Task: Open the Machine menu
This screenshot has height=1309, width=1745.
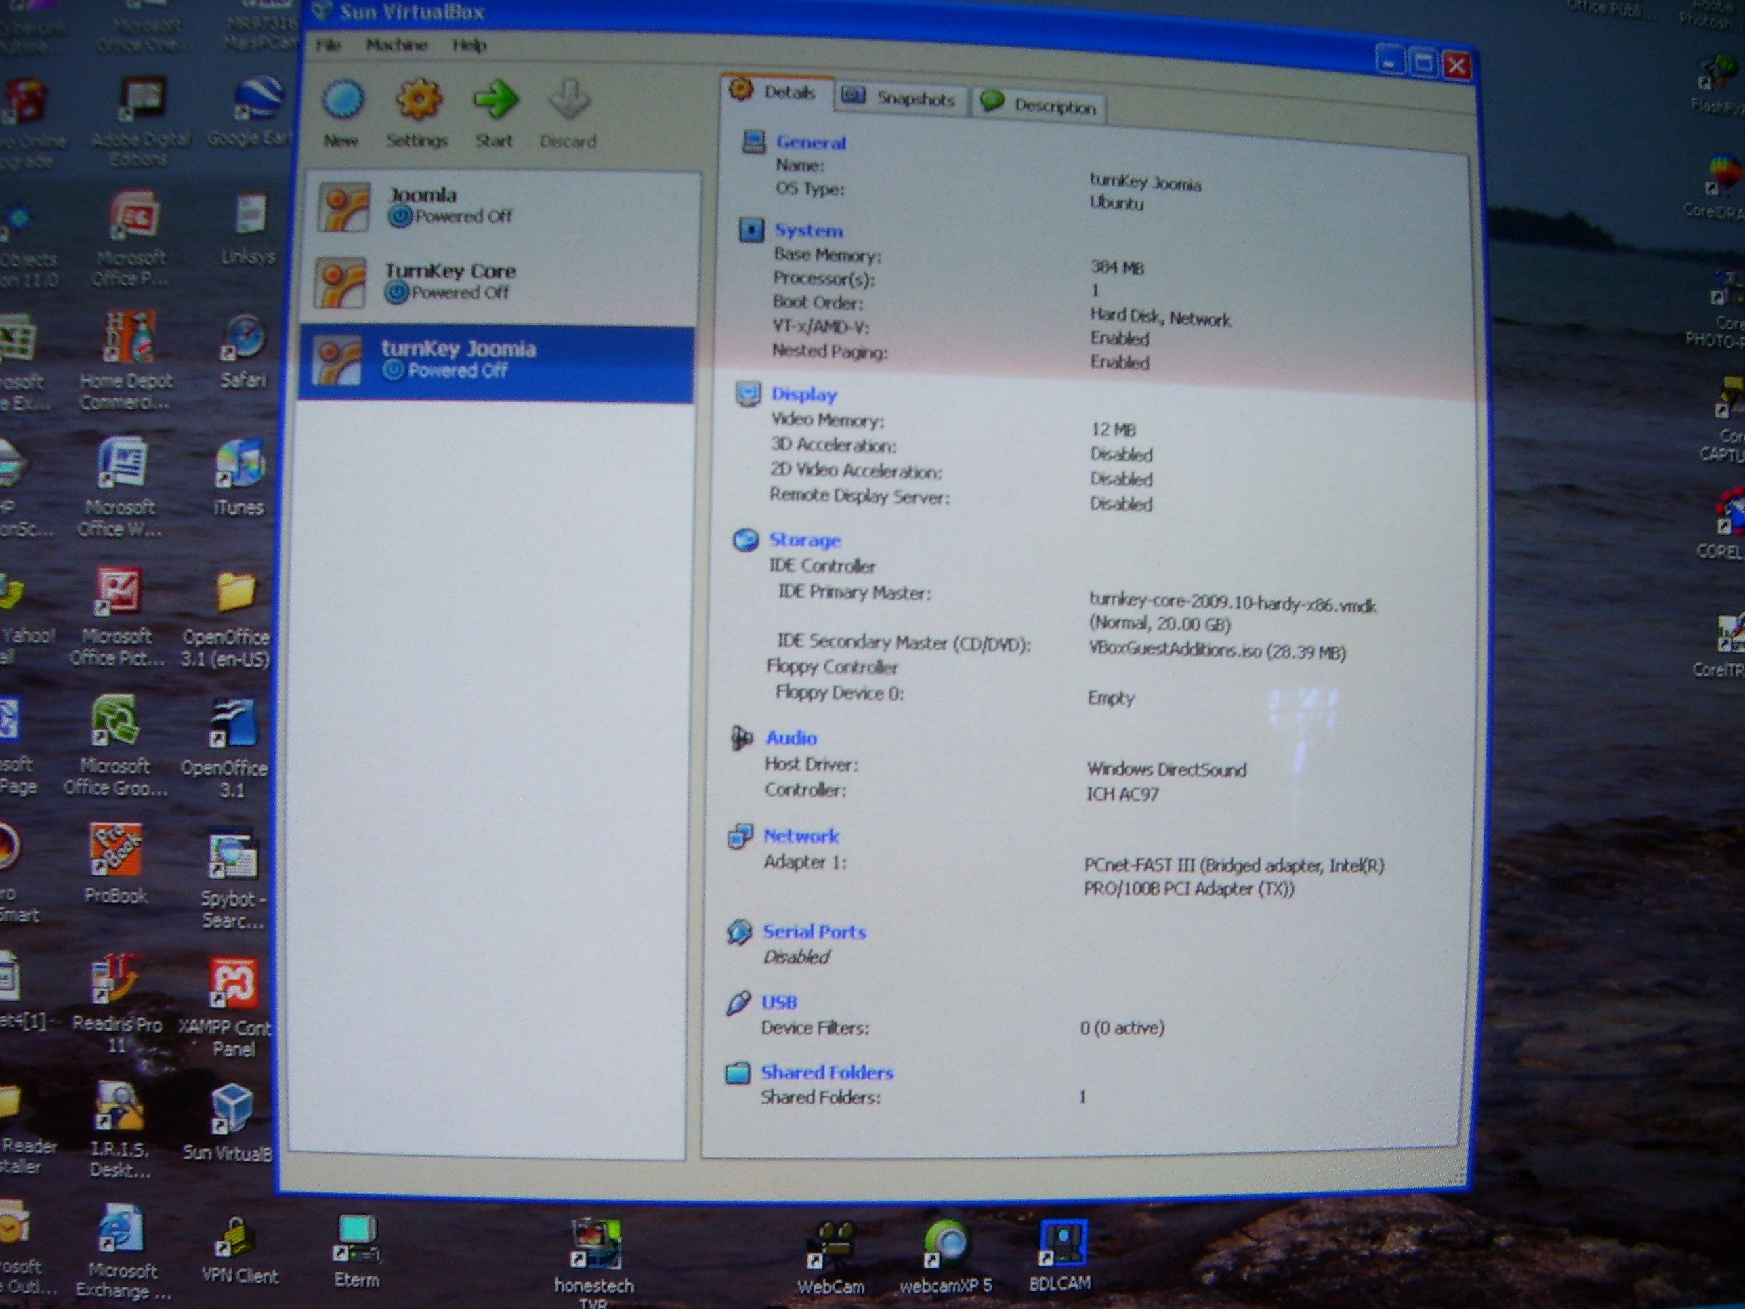Action: click(x=396, y=45)
